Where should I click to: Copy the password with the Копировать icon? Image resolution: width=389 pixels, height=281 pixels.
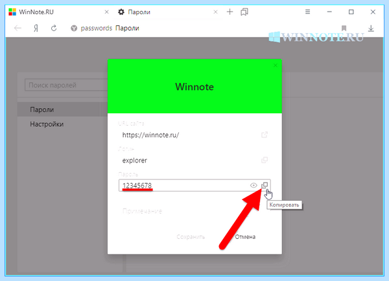click(265, 185)
